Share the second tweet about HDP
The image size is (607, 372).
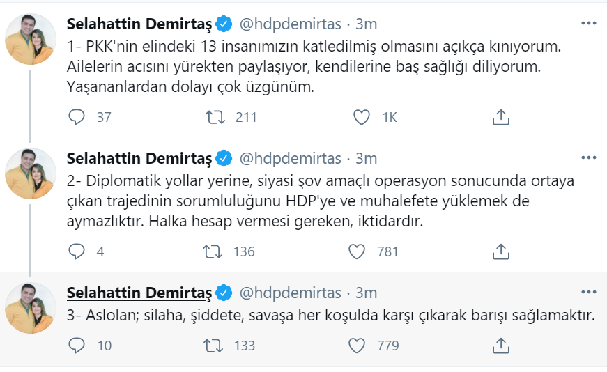500,251
